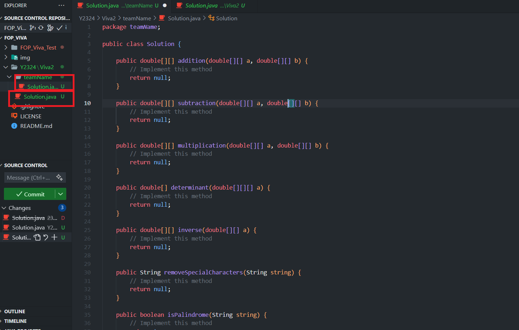Open the Commit button dropdown arrow
519x330 pixels.
click(61, 194)
